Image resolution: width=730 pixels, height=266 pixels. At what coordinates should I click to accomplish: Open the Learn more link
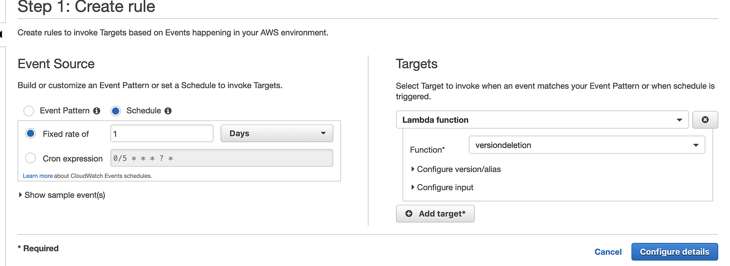point(38,176)
